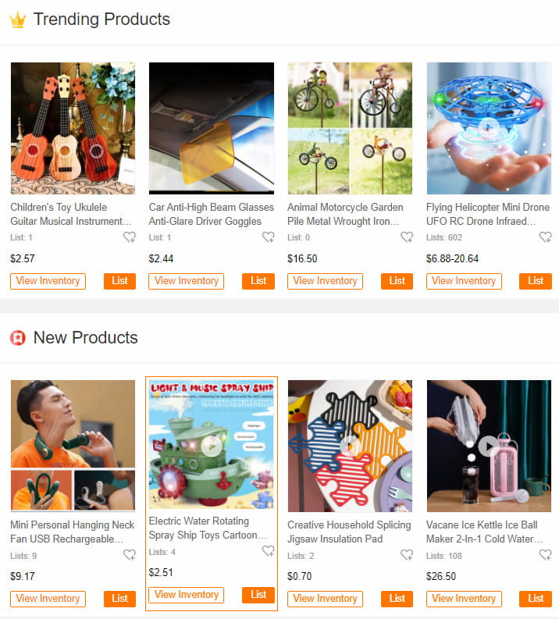View Inventory for Vacane Ice Kettle

click(x=464, y=599)
